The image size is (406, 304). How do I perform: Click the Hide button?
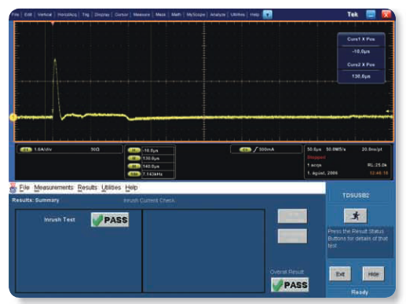[x=373, y=274]
